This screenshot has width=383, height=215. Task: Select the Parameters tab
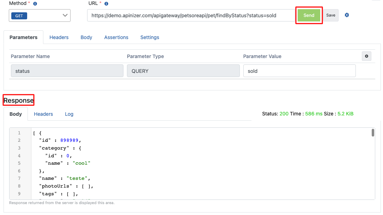coord(24,37)
